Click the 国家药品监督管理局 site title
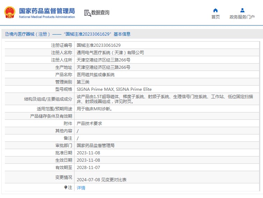 [47, 11]
